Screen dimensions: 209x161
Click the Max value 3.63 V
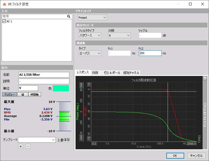[x=48, y=109]
